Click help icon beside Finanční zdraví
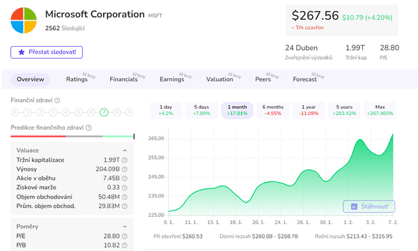This screenshot has height=251, width=418. [57, 100]
